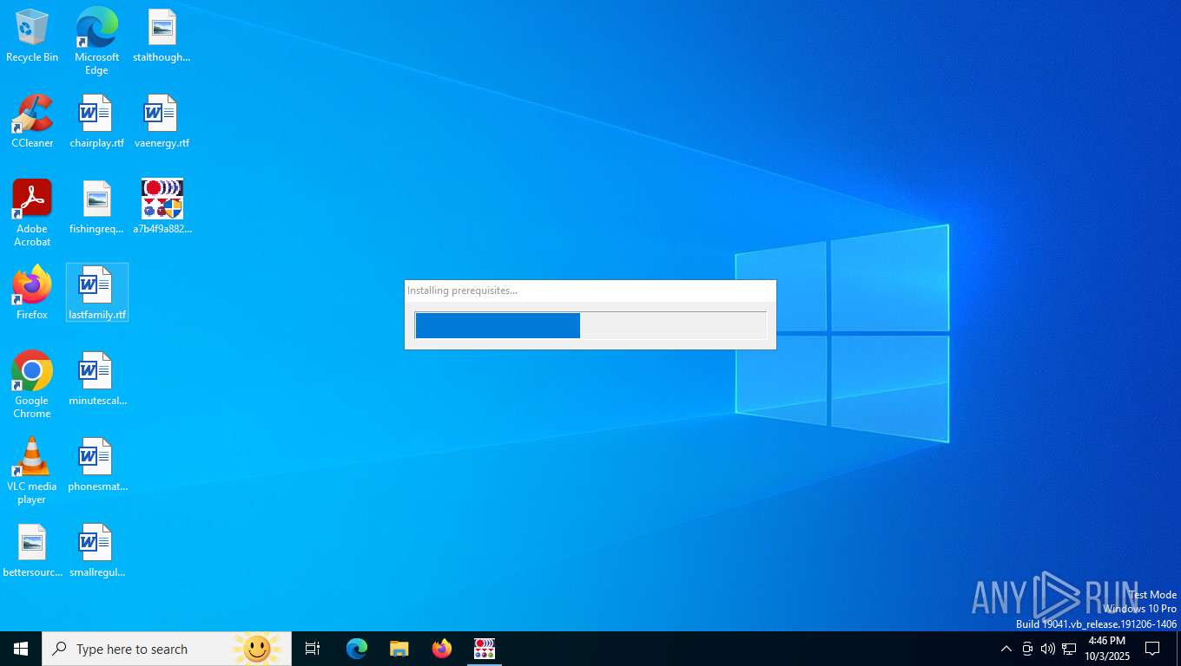Select the fishingreq image file icon

coord(96,208)
